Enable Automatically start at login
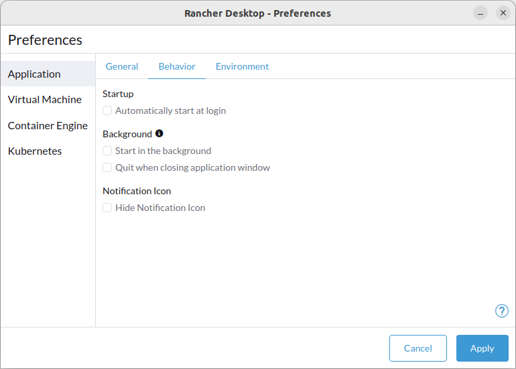This screenshot has height=369, width=516. pos(107,110)
